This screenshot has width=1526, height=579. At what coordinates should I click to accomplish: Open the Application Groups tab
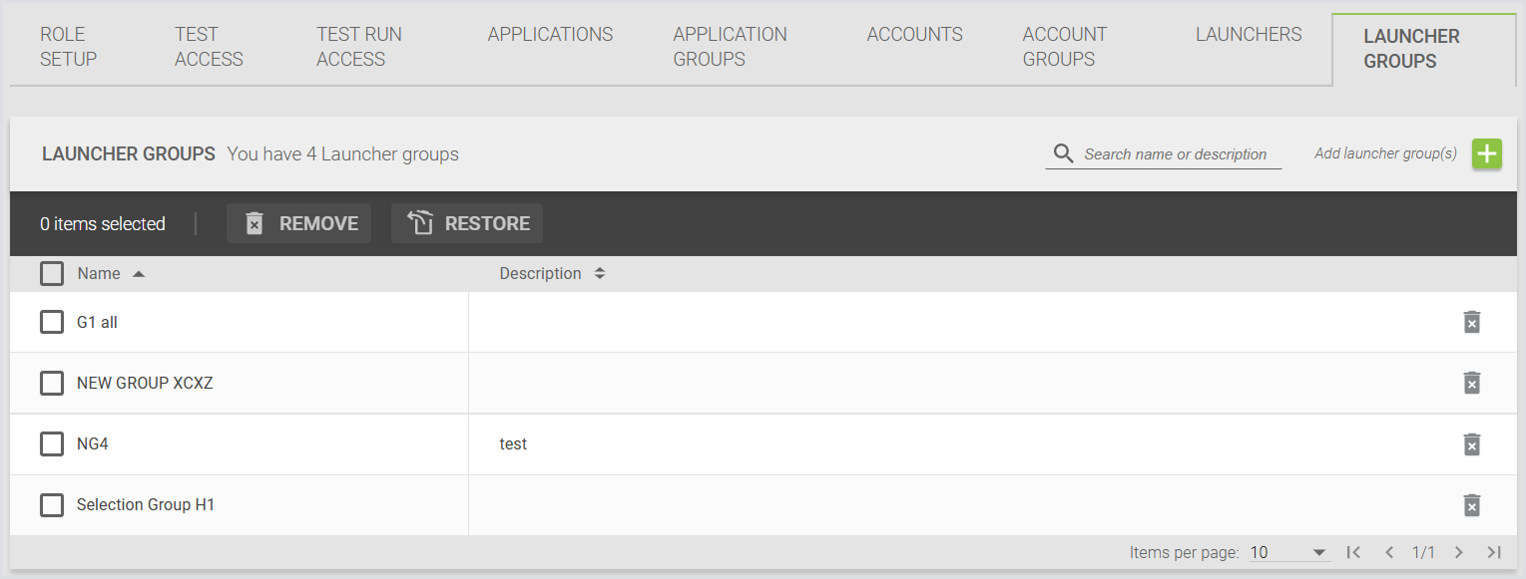click(730, 47)
